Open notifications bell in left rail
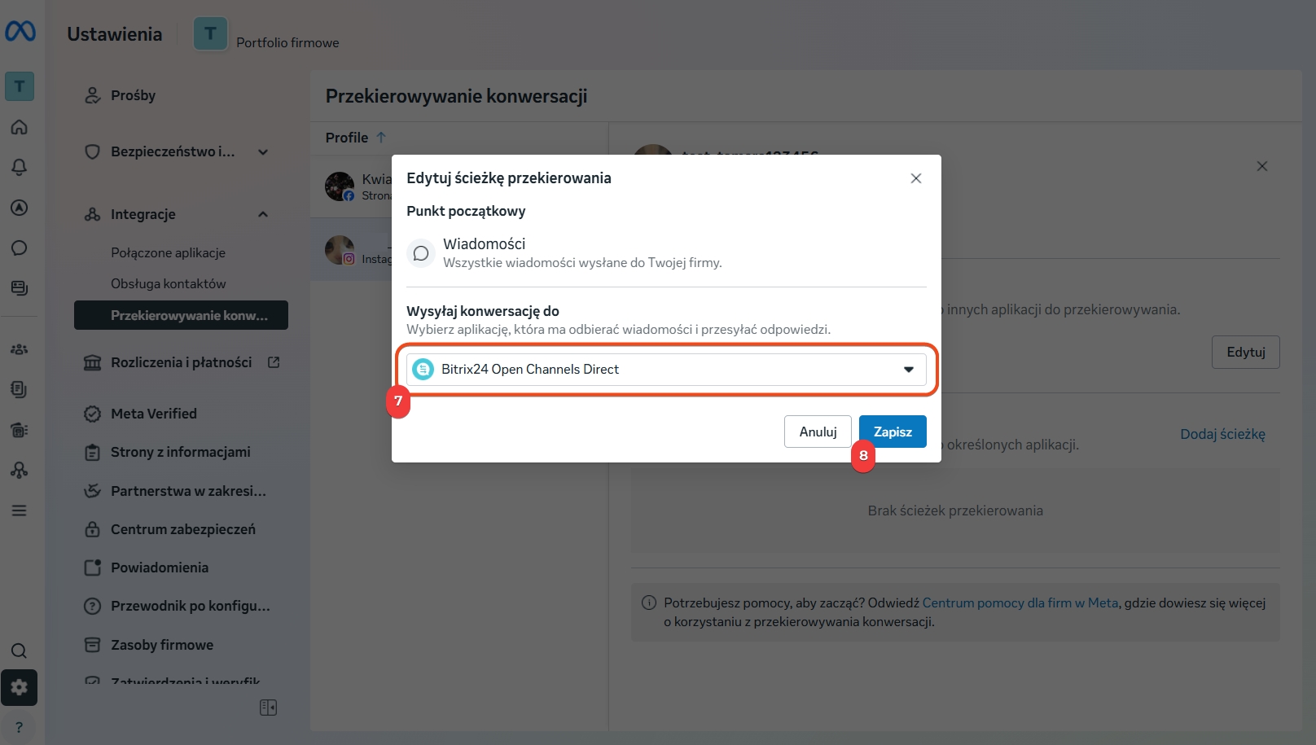Screen dimensions: 1316x745 tap(20, 167)
